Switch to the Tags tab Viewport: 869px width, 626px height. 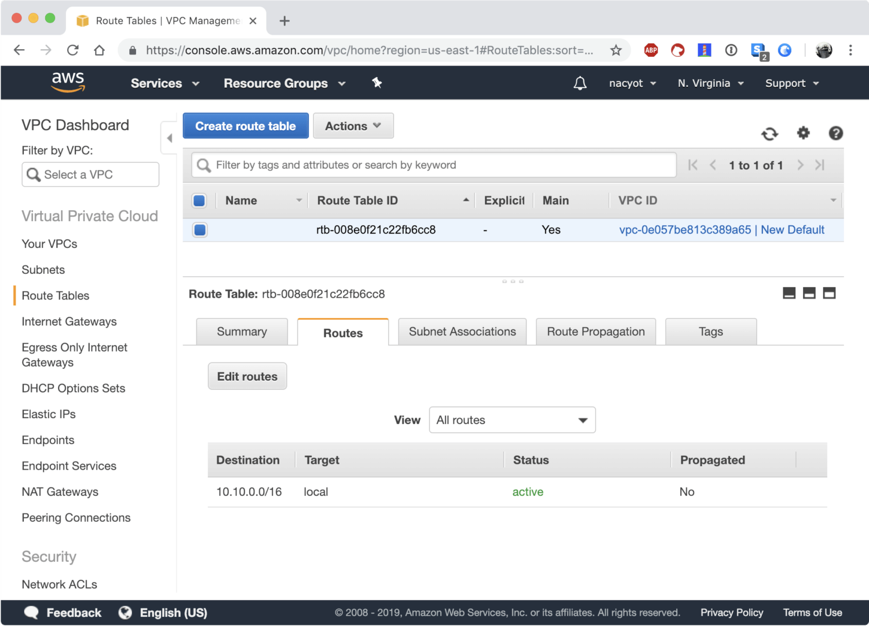711,332
